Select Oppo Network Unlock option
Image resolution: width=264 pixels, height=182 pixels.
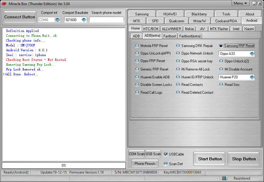(x=178, y=53)
